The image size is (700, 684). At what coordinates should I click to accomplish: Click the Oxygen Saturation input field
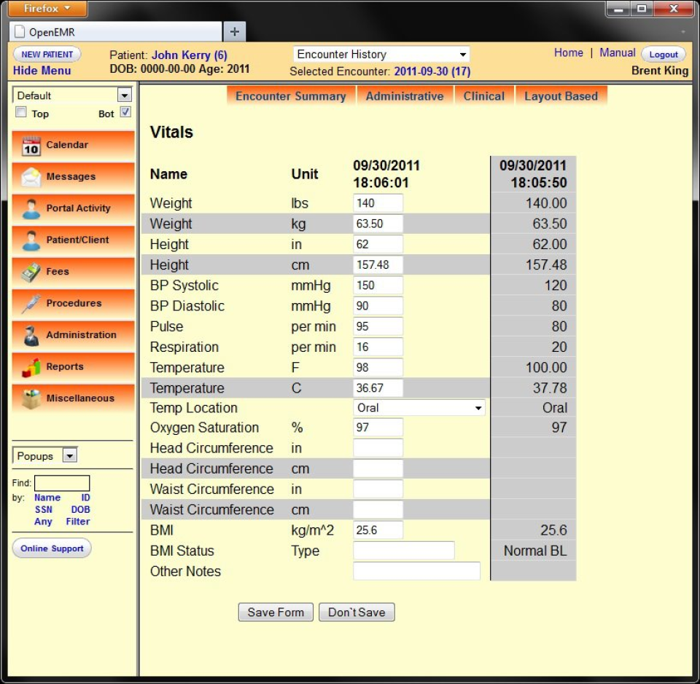pos(378,427)
